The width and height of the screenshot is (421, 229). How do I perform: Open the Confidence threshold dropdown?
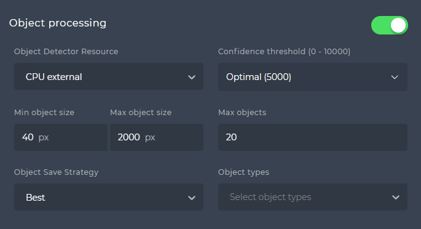tap(313, 77)
